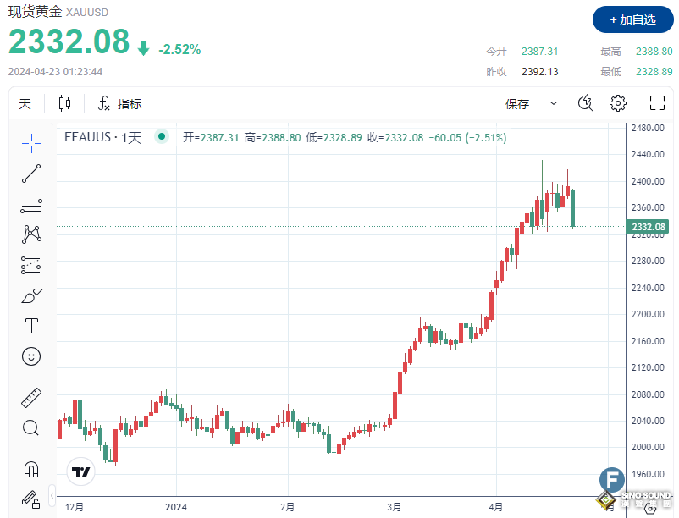Open the 指标 indicators menu
The height and width of the screenshot is (518, 679).
[120, 104]
